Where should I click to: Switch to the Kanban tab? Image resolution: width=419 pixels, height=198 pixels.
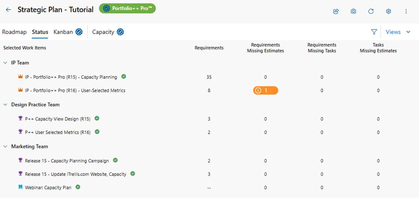tap(63, 32)
